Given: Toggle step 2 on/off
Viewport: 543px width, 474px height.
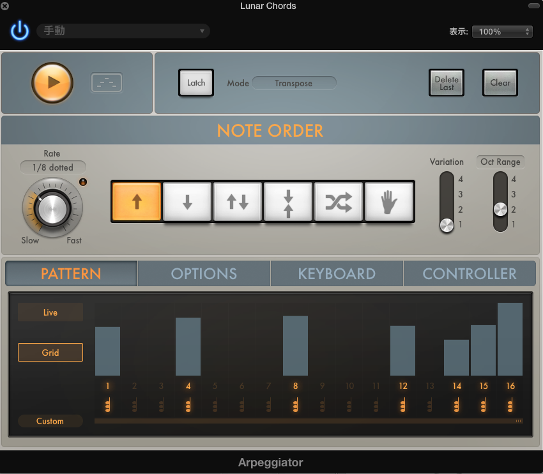Looking at the screenshot, I should click(134, 386).
